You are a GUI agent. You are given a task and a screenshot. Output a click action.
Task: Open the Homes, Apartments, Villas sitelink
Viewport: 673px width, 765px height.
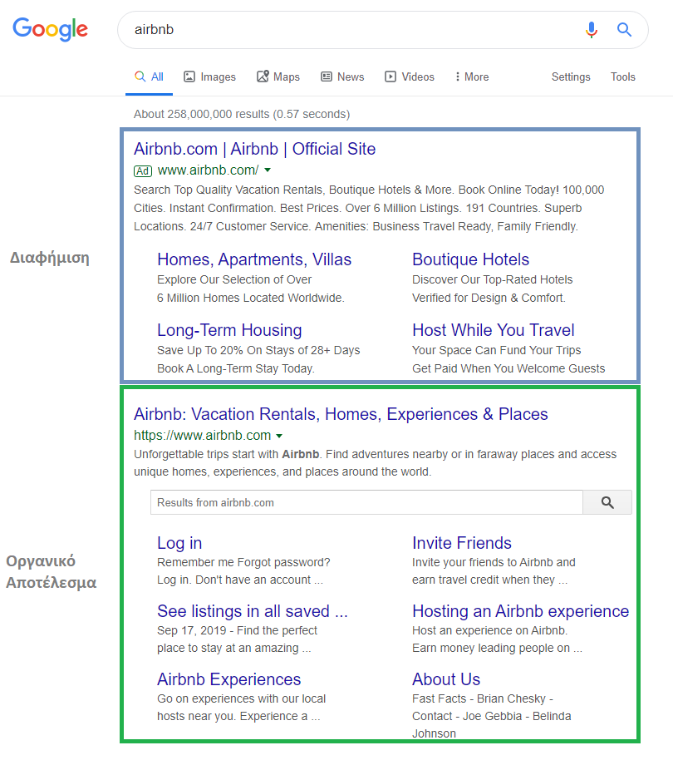[x=254, y=259]
